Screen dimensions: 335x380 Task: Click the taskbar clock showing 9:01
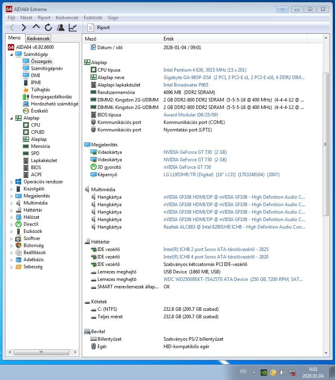point(313,373)
